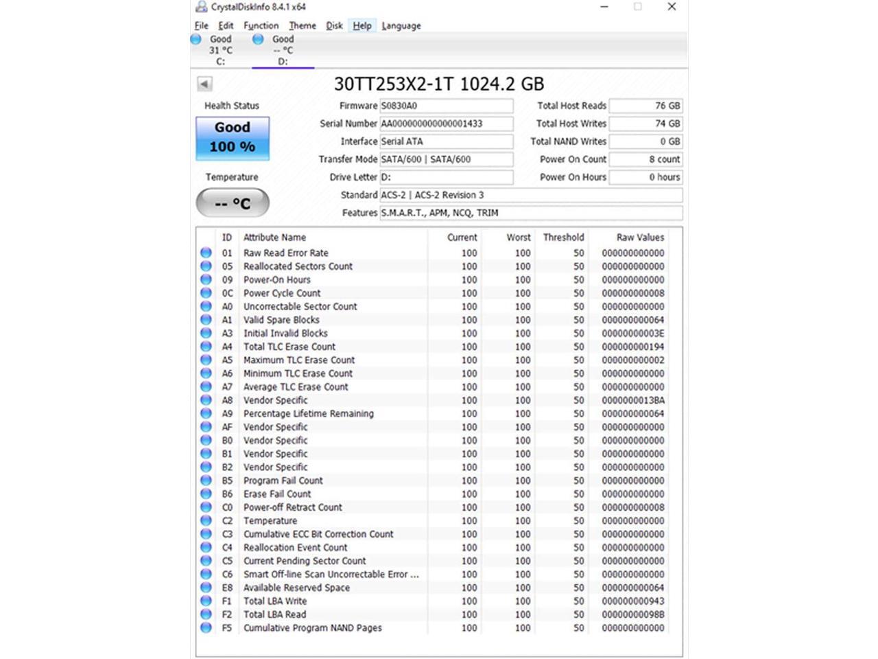Image resolution: width=878 pixels, height=659 pixels.
Task: Click status orb for Total LBA Write
Action: [206, 601]
